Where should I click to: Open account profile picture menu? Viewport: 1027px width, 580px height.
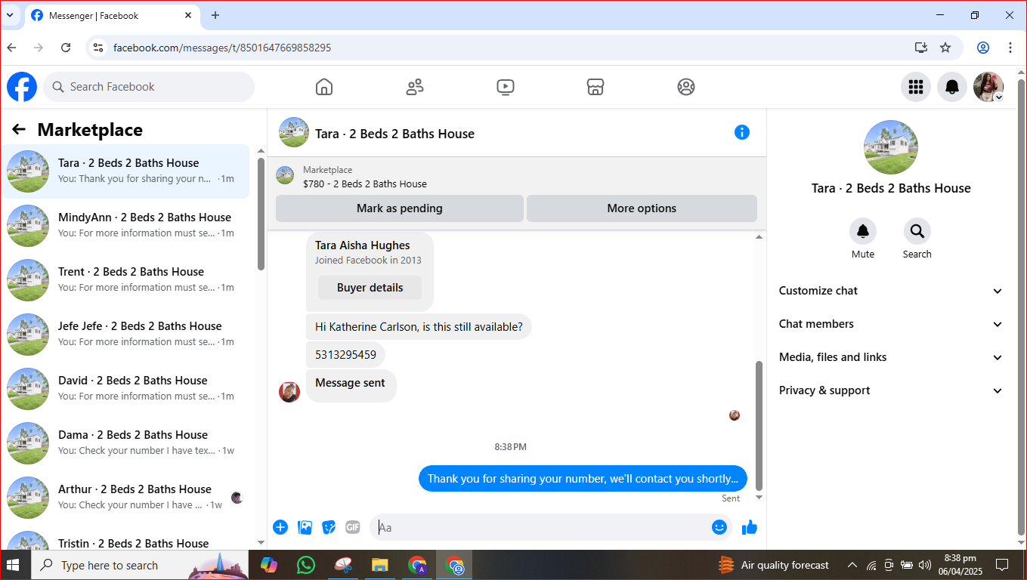988,87
